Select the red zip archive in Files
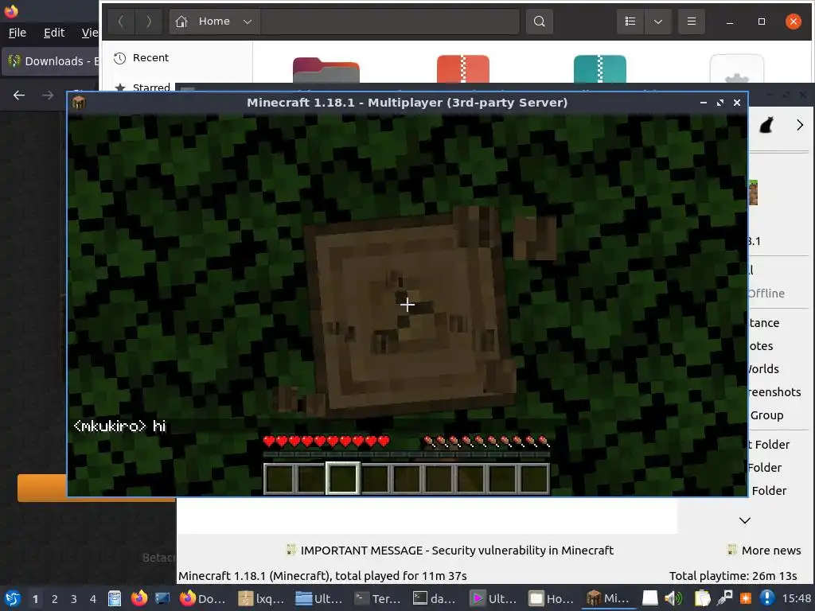Screen dimensions: 815x611 462,68
